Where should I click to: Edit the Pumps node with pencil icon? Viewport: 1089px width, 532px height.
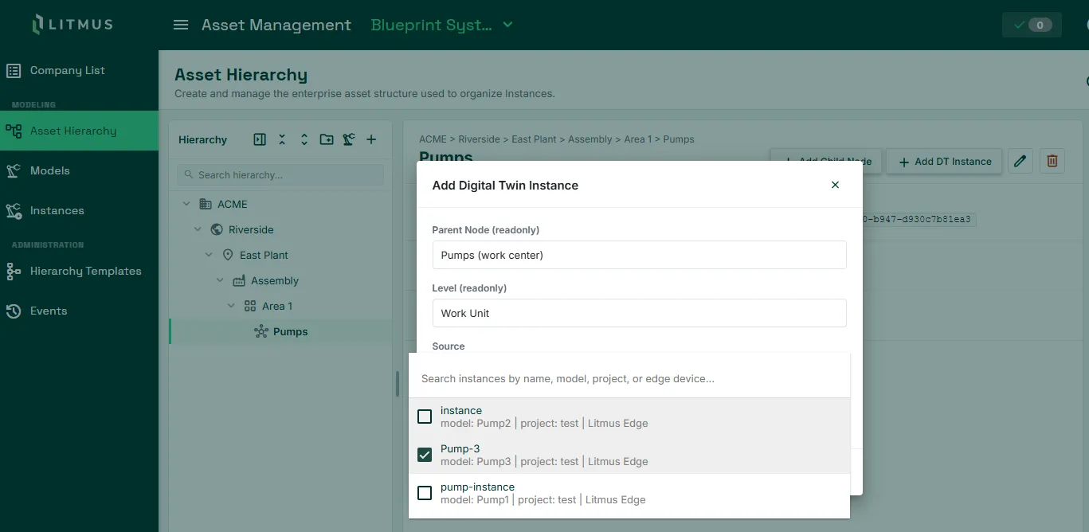[1020, 161]
